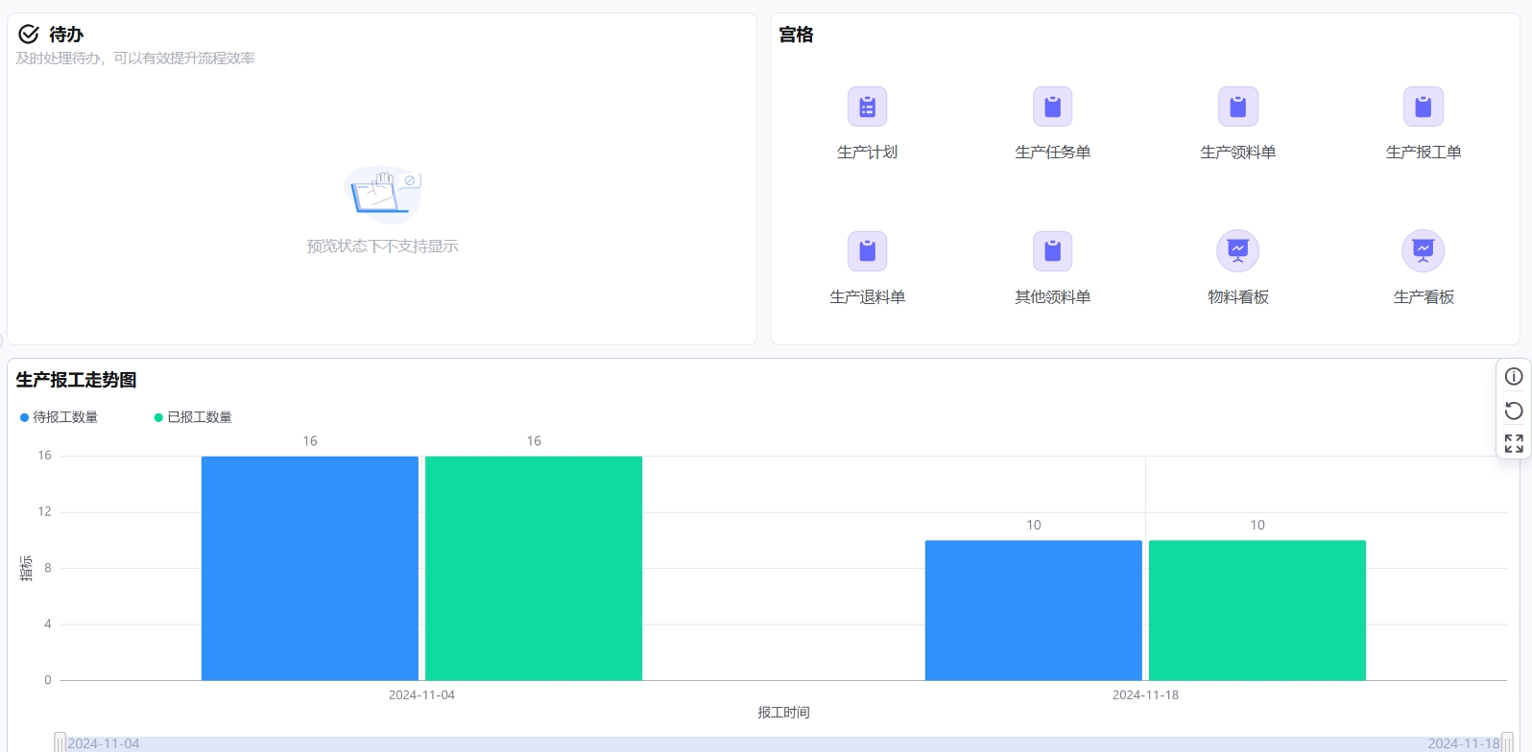The width and height of the screenshot is (1532, 752).
Task: Expand the chart to fullscreen
Action: point(1514,443)
